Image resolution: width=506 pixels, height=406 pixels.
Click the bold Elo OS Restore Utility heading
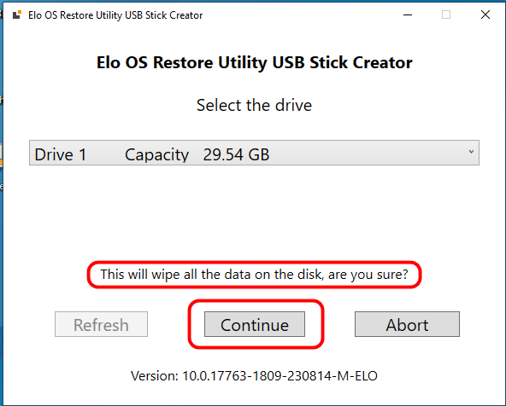point(255,62)
